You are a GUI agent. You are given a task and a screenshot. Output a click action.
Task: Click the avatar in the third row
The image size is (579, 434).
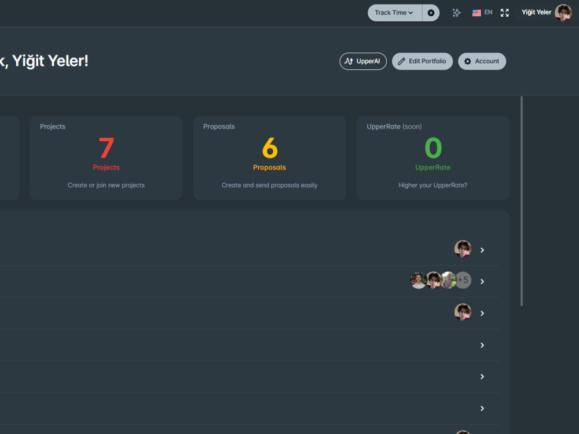coord(463,312)
